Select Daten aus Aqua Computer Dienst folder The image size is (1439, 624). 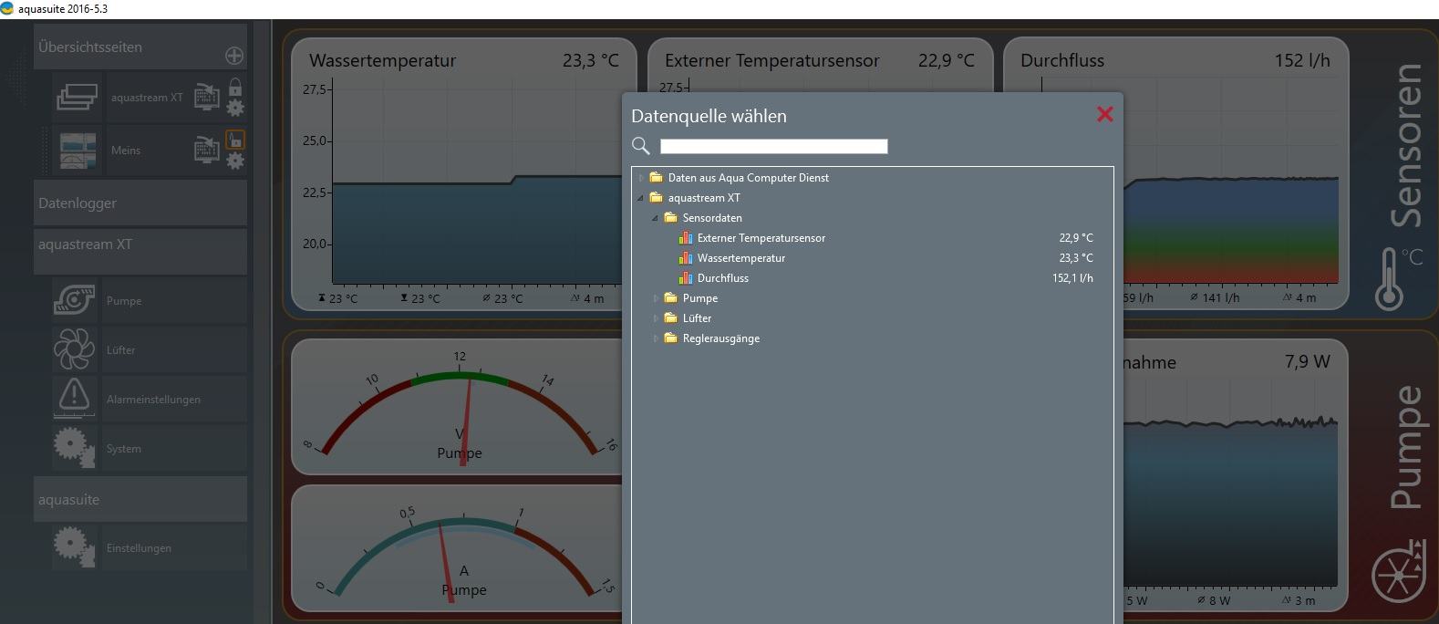pyautogui.click(x=748, y=178)
